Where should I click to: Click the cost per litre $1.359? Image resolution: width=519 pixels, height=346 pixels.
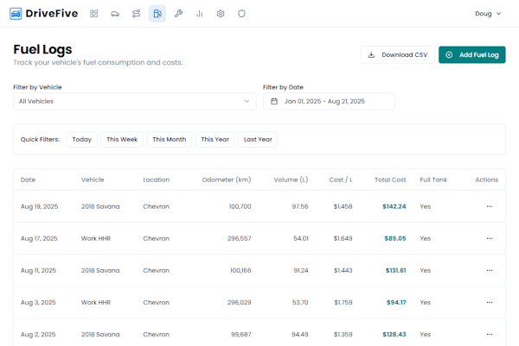[343, 335]
